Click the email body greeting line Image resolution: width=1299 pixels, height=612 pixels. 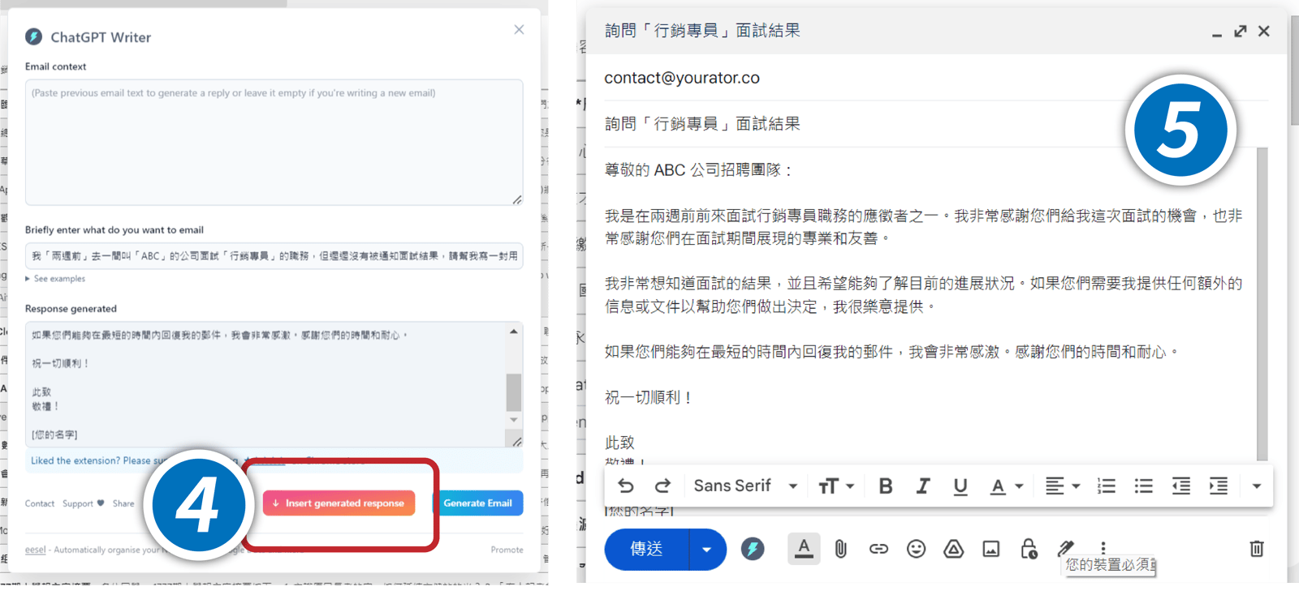coord(698,170)
